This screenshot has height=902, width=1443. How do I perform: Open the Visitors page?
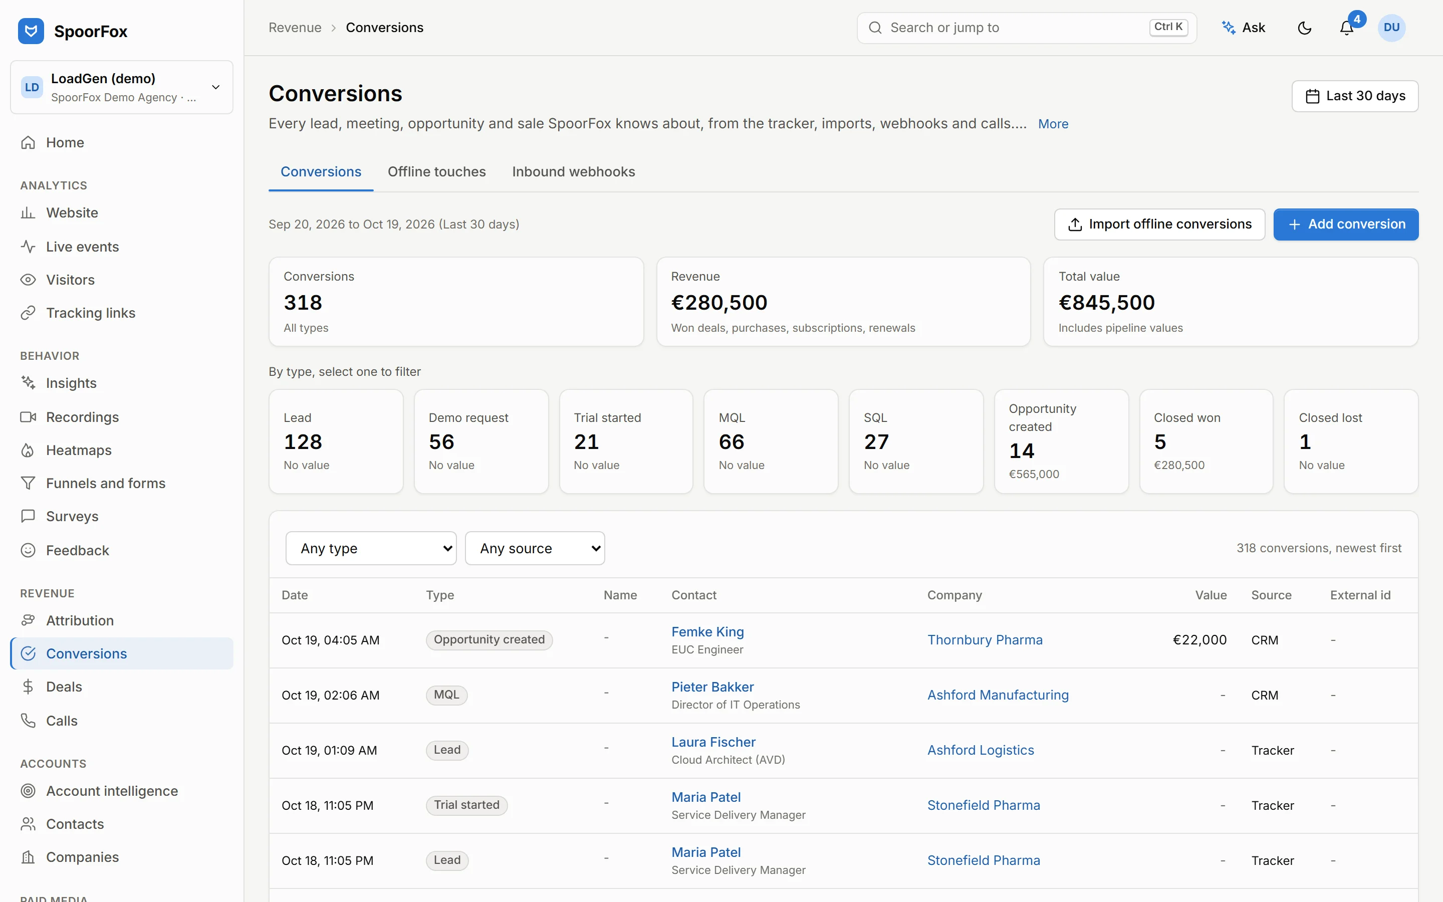tap(122, 280)
